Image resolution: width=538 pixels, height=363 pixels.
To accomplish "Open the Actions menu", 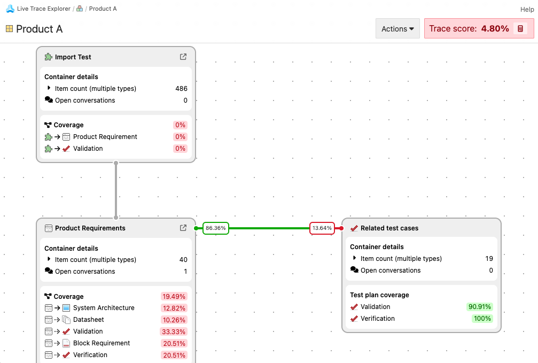I will point(397,29).
